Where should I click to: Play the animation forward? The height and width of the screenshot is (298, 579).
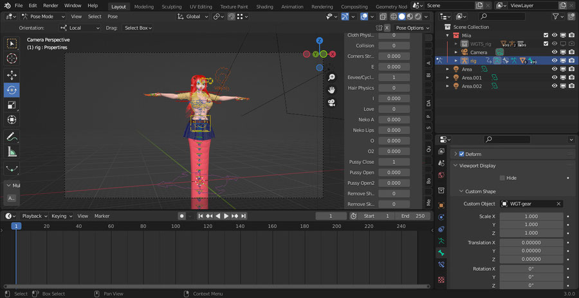[226, 216]
